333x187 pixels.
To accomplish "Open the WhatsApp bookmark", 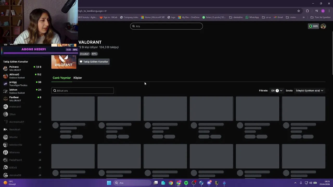I will [252, 17].
